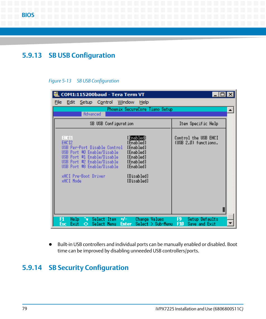Toggle USB Per-Port Disable Control value
The height and width of the screenshot is (319, 266).
coord(137,147)
